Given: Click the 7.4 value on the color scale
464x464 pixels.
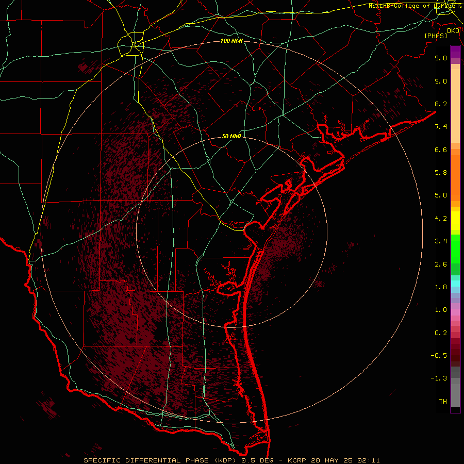Looking at the screenshot, I should pyautogui.click(x=441, y=127).
